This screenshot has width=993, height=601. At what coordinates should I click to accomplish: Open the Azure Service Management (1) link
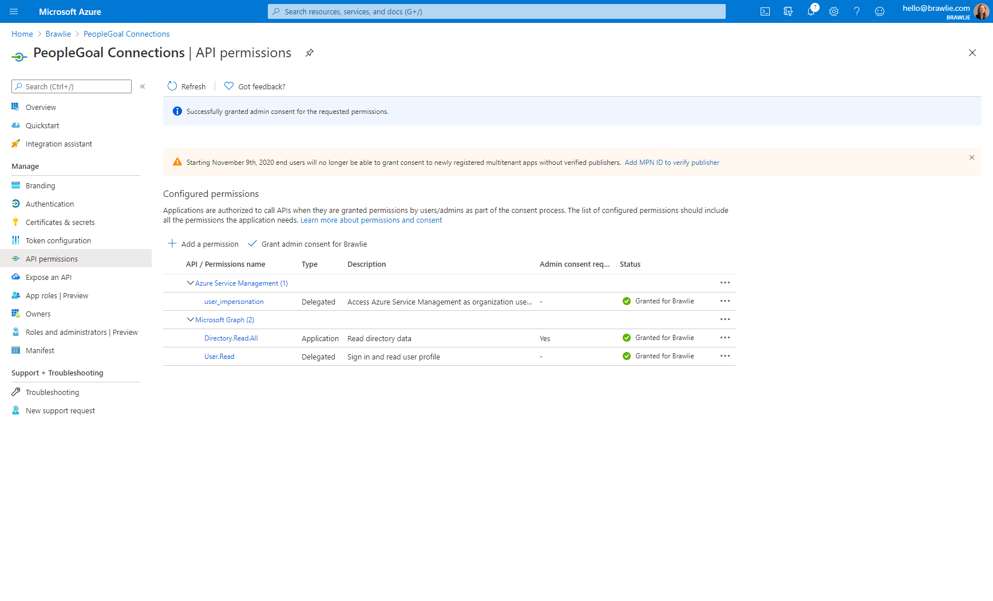(242, 283)
